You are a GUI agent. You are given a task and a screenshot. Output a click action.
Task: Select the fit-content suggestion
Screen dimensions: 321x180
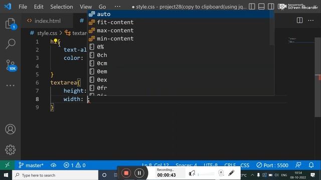pos(179,22)
